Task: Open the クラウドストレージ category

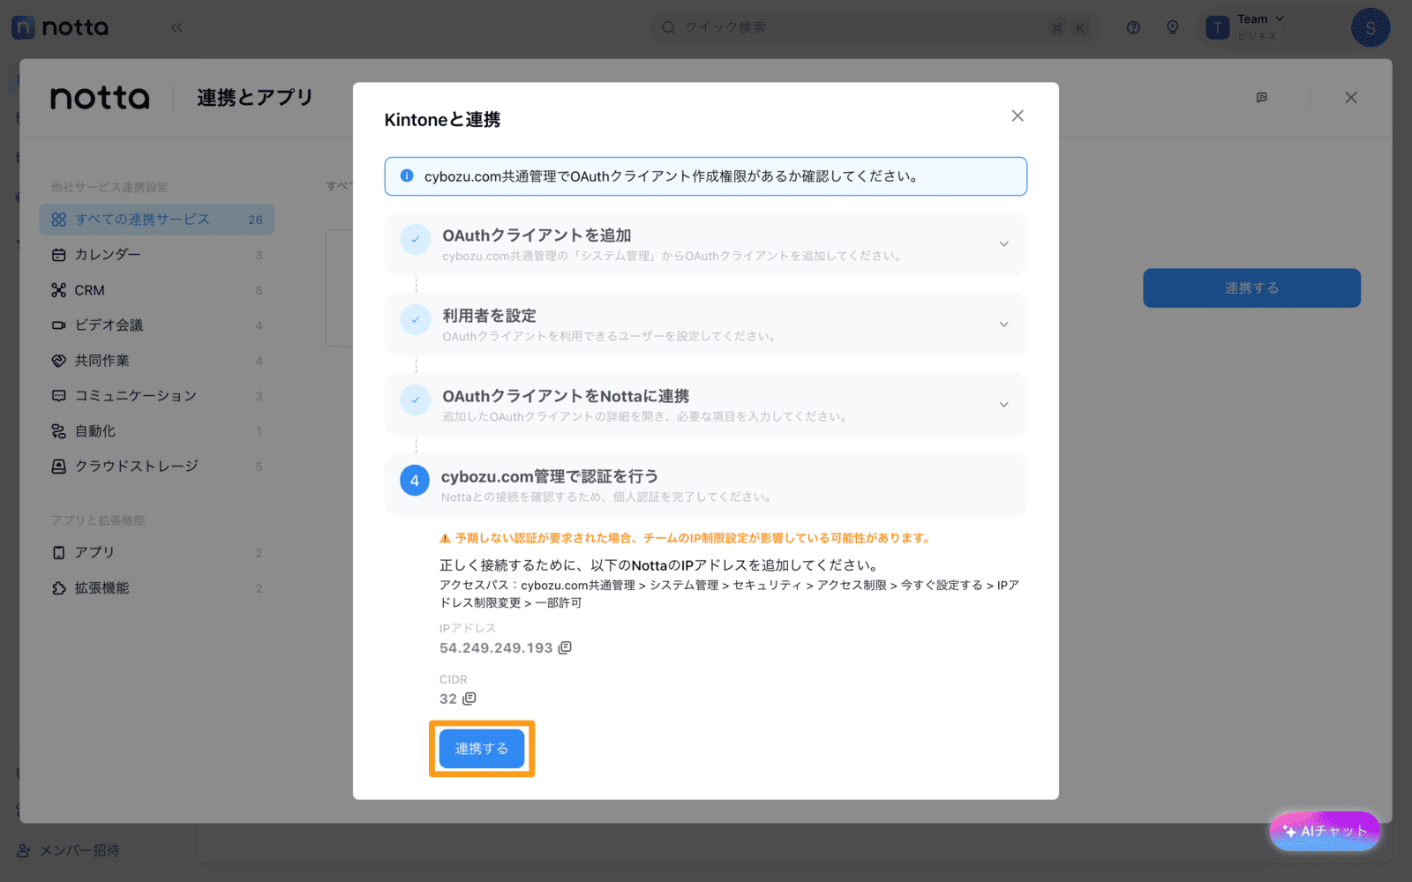Action: click(157, 467)
